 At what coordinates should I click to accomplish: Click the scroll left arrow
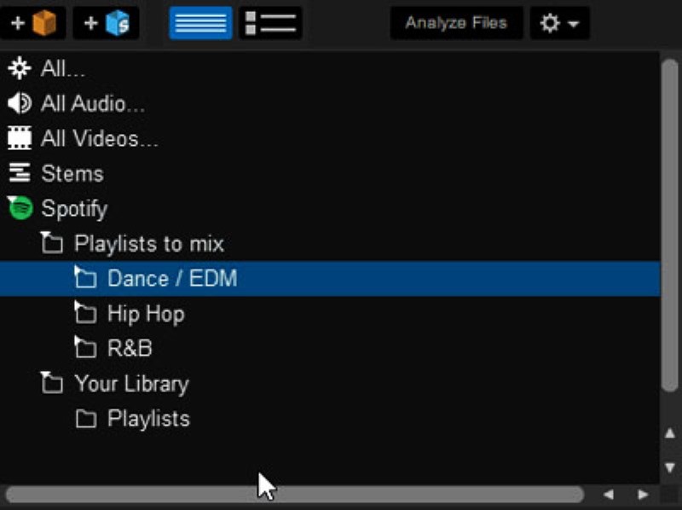[609, 495]
